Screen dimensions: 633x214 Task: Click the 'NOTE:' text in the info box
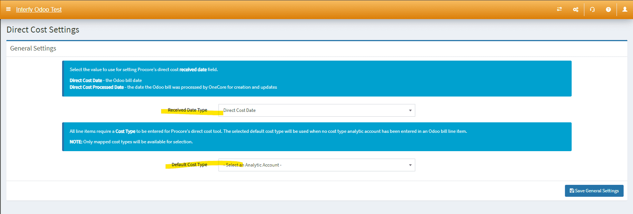pos(76,142)
